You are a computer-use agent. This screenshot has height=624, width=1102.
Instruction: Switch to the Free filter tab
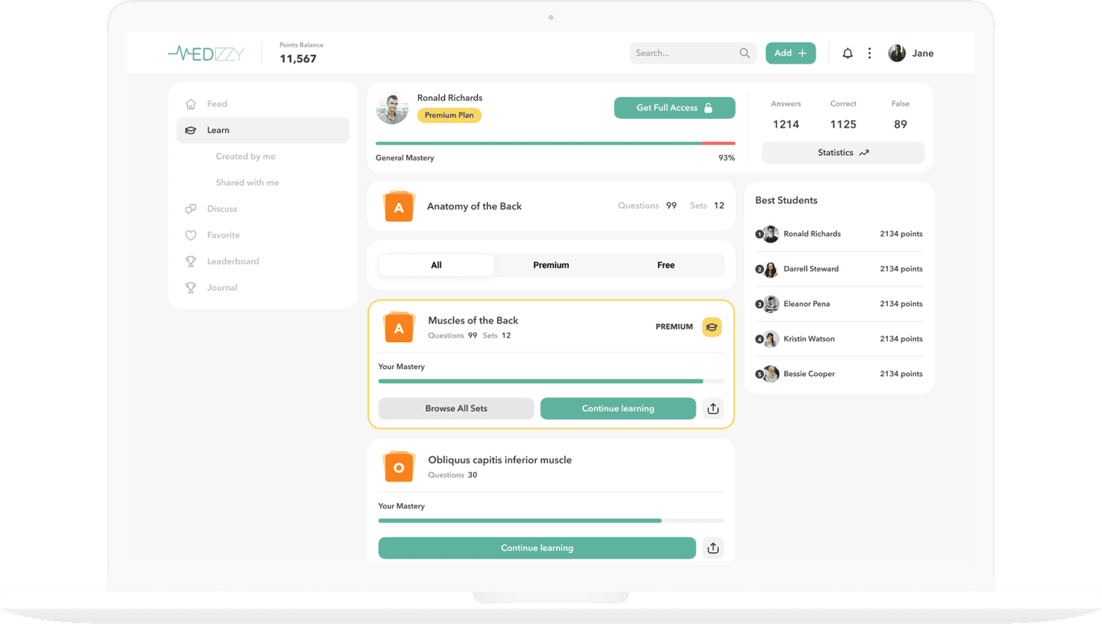[666, 265]
